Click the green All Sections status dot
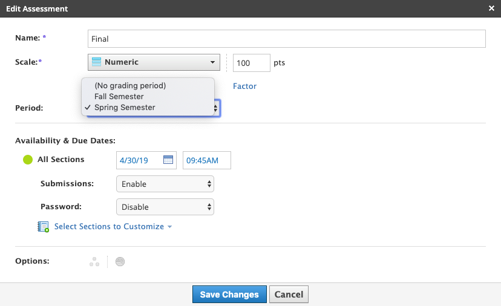This screenshot has height=306, width=501. (27, 160)
